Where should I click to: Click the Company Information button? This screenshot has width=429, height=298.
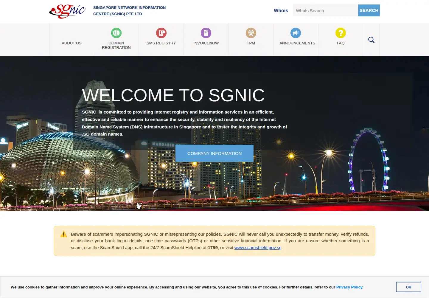tap(214, 153)
